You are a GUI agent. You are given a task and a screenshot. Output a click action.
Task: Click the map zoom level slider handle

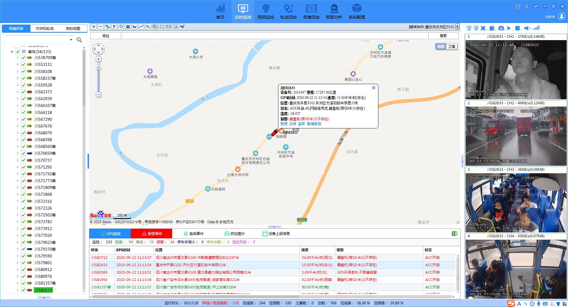click(x=99, y=69)
